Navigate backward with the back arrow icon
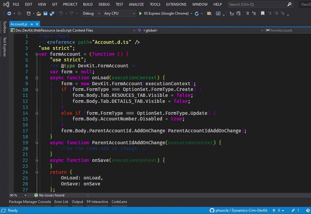The image size is (311, 214). coord(9,13)
